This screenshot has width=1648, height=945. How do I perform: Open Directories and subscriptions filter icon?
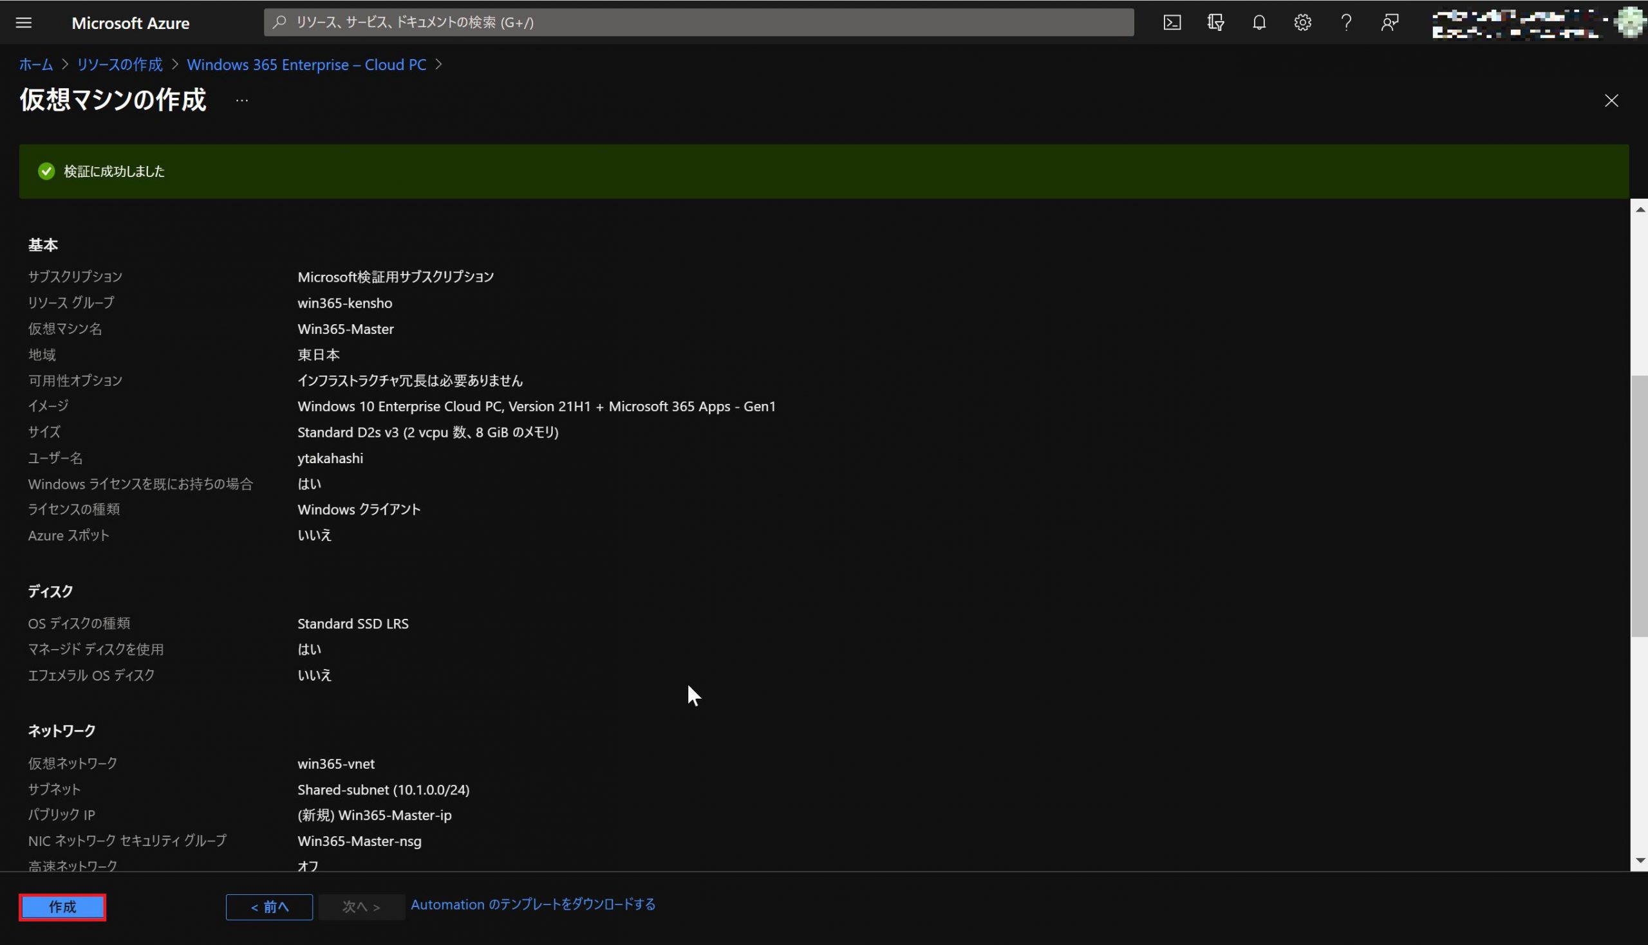coord(1215,23)
